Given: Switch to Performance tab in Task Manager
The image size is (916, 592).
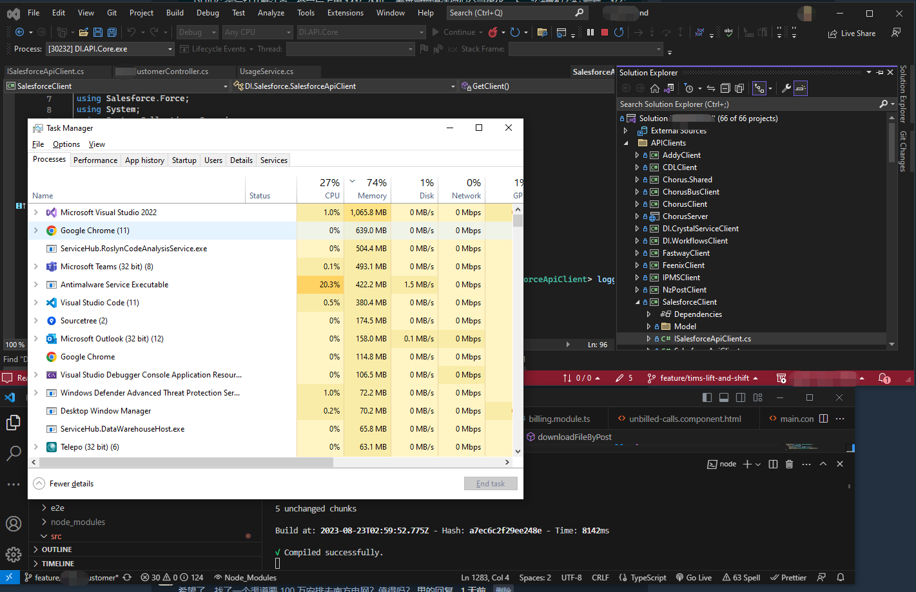Looking at the screenshot, I should [95, 160].
